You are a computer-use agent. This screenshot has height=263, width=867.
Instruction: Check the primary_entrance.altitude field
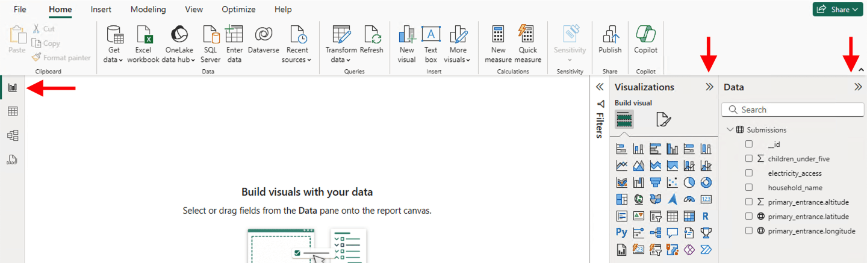[x=749, y=202]
